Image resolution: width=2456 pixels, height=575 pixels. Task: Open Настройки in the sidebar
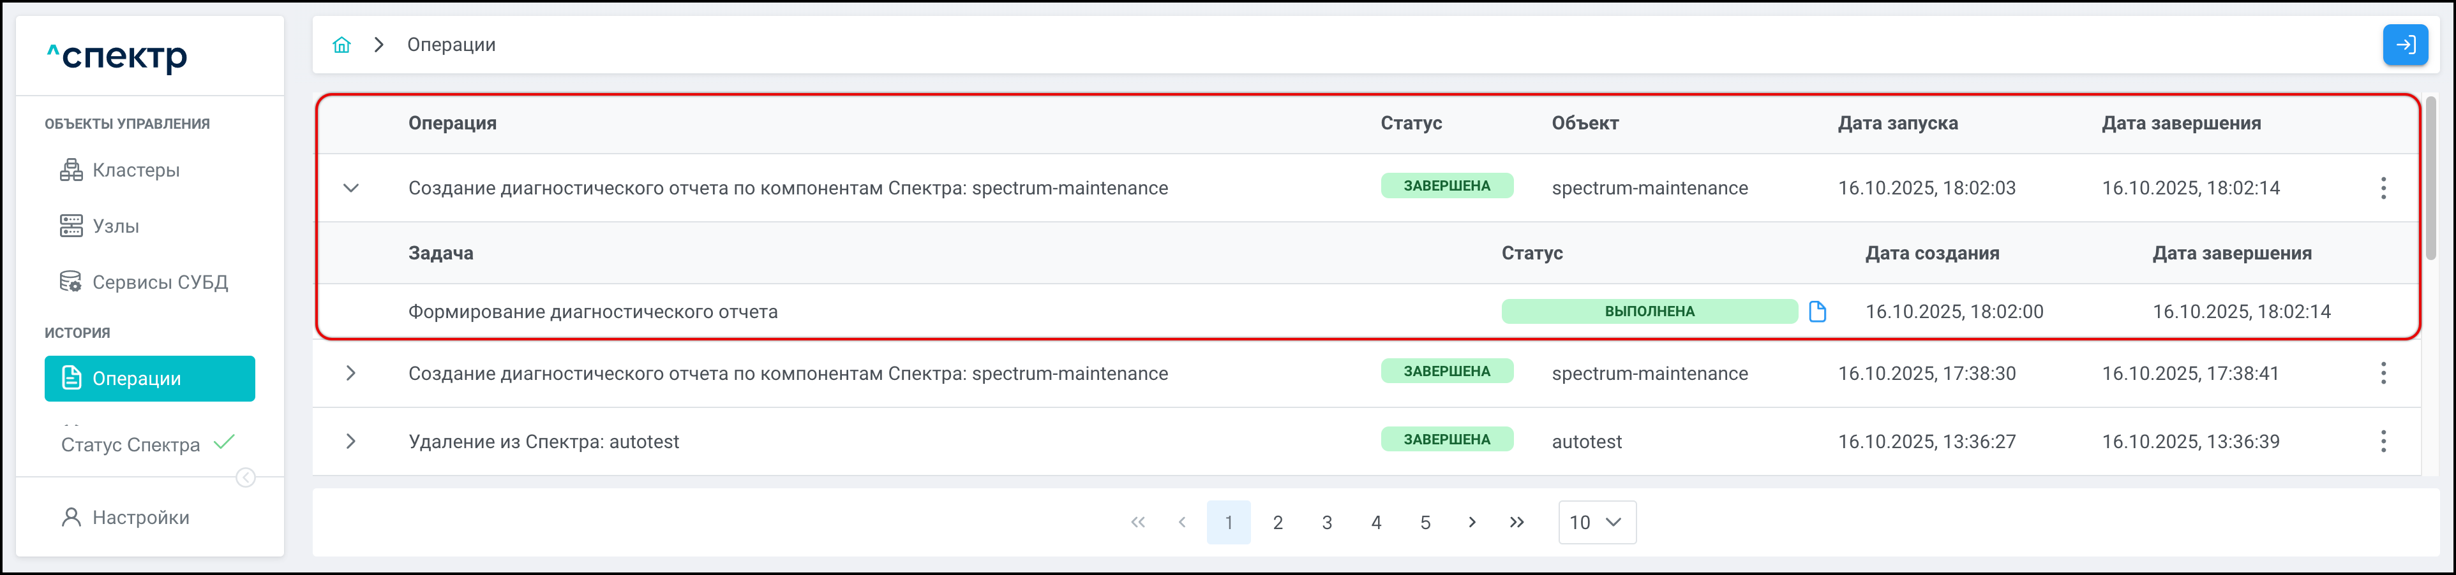140,518
